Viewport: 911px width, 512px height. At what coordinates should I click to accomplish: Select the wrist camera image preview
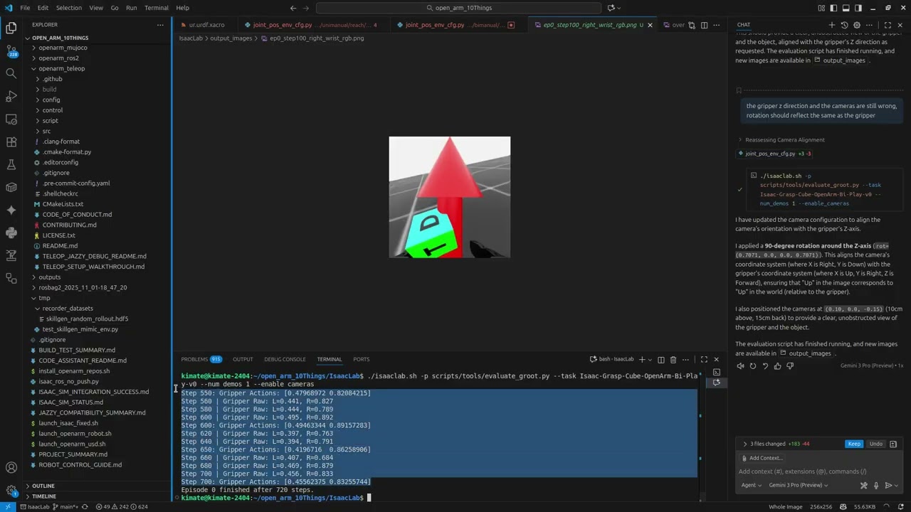[x=450, y=197]
